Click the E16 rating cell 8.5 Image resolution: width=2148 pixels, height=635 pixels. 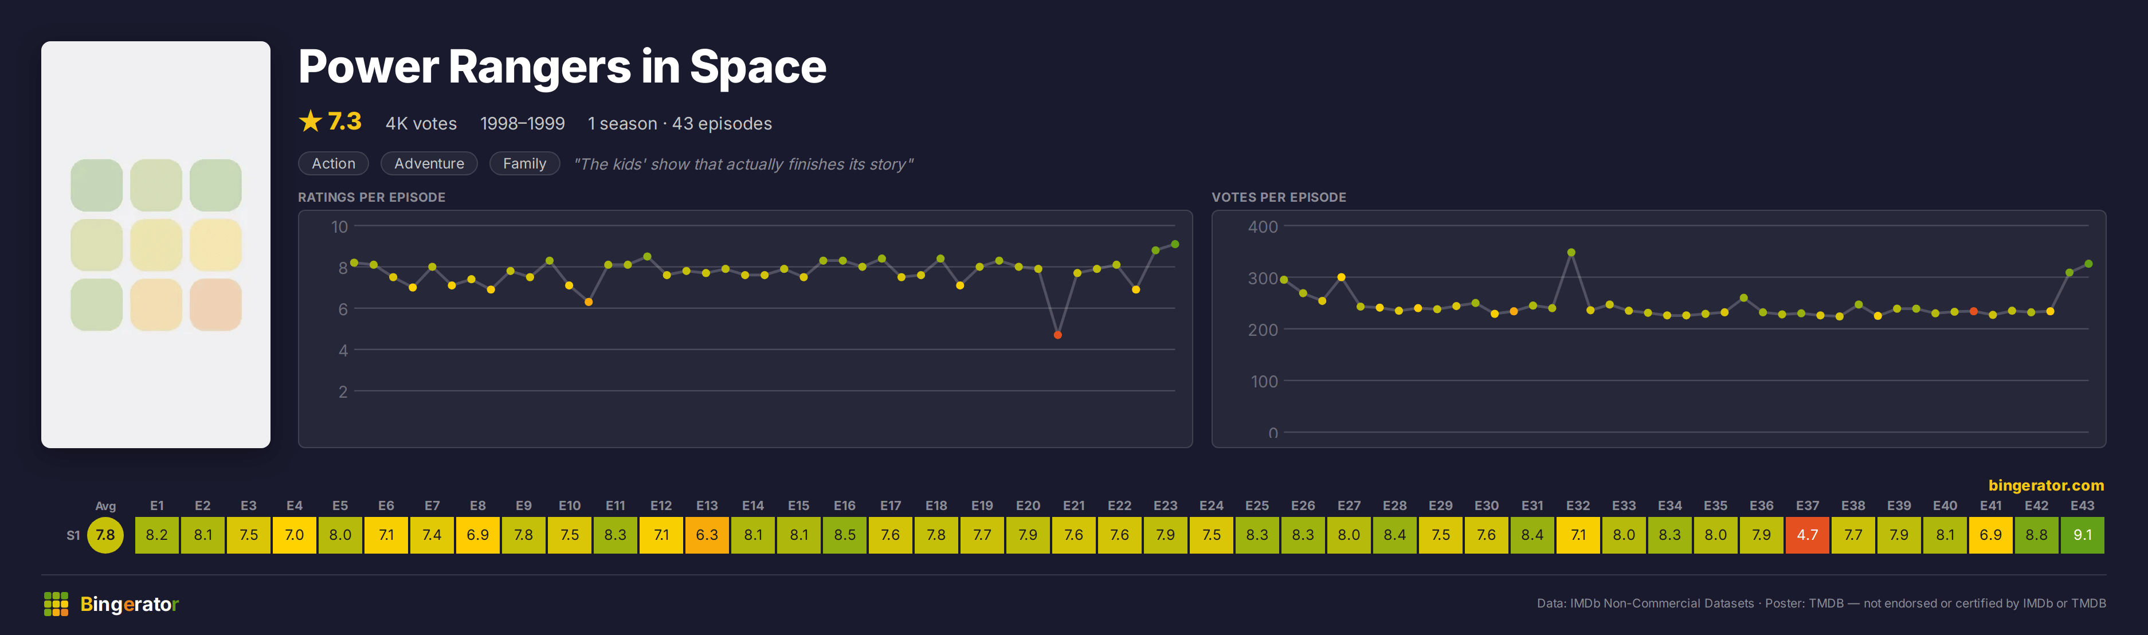845,535
